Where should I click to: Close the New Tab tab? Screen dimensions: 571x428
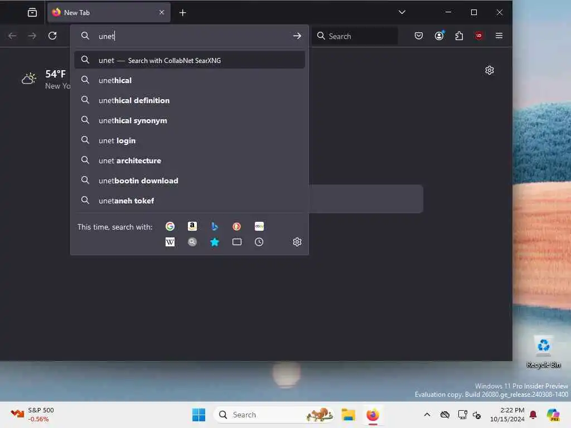click(x=162, y=12)
